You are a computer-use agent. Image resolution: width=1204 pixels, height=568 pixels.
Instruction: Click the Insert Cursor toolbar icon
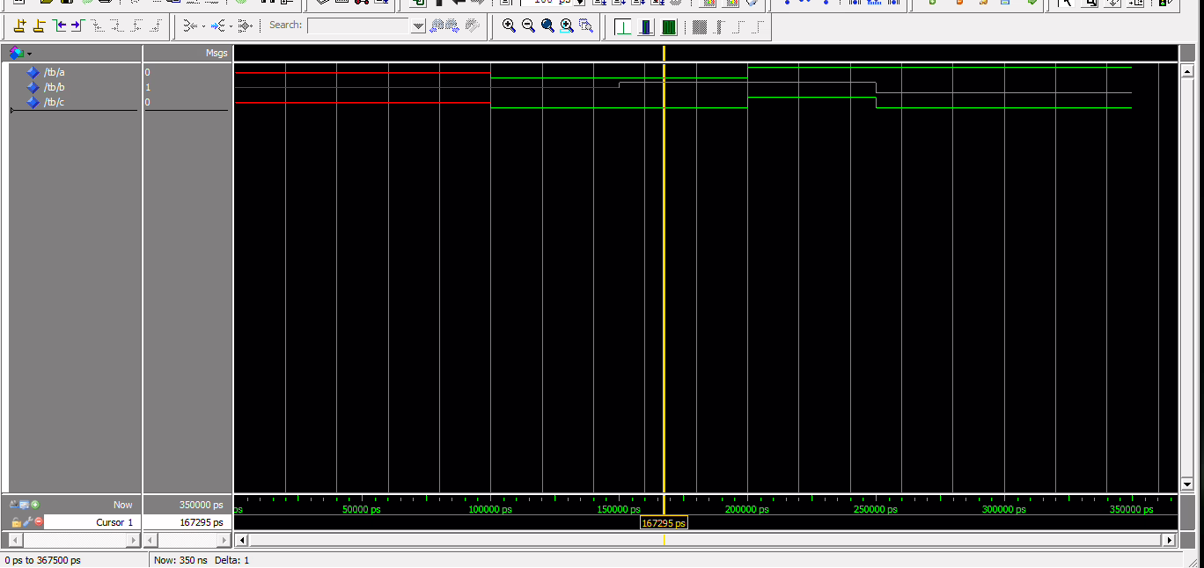tap(20, 25)
